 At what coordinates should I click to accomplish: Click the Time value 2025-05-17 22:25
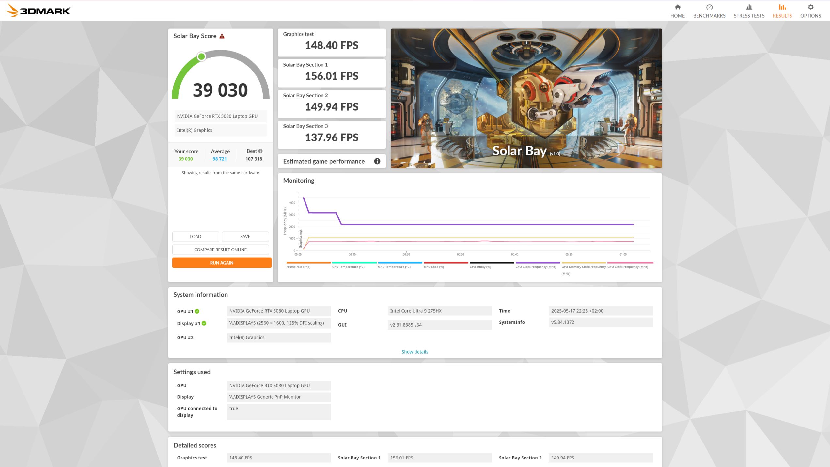click(601, 311)
